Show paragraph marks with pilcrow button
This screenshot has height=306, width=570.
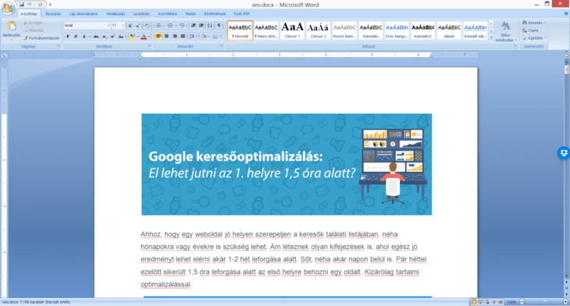point(219,26)
